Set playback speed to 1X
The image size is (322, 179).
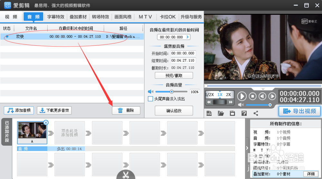tap(220, 94)
